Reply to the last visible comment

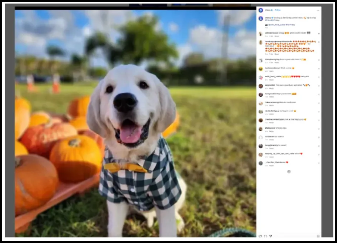tap(272, 165)
